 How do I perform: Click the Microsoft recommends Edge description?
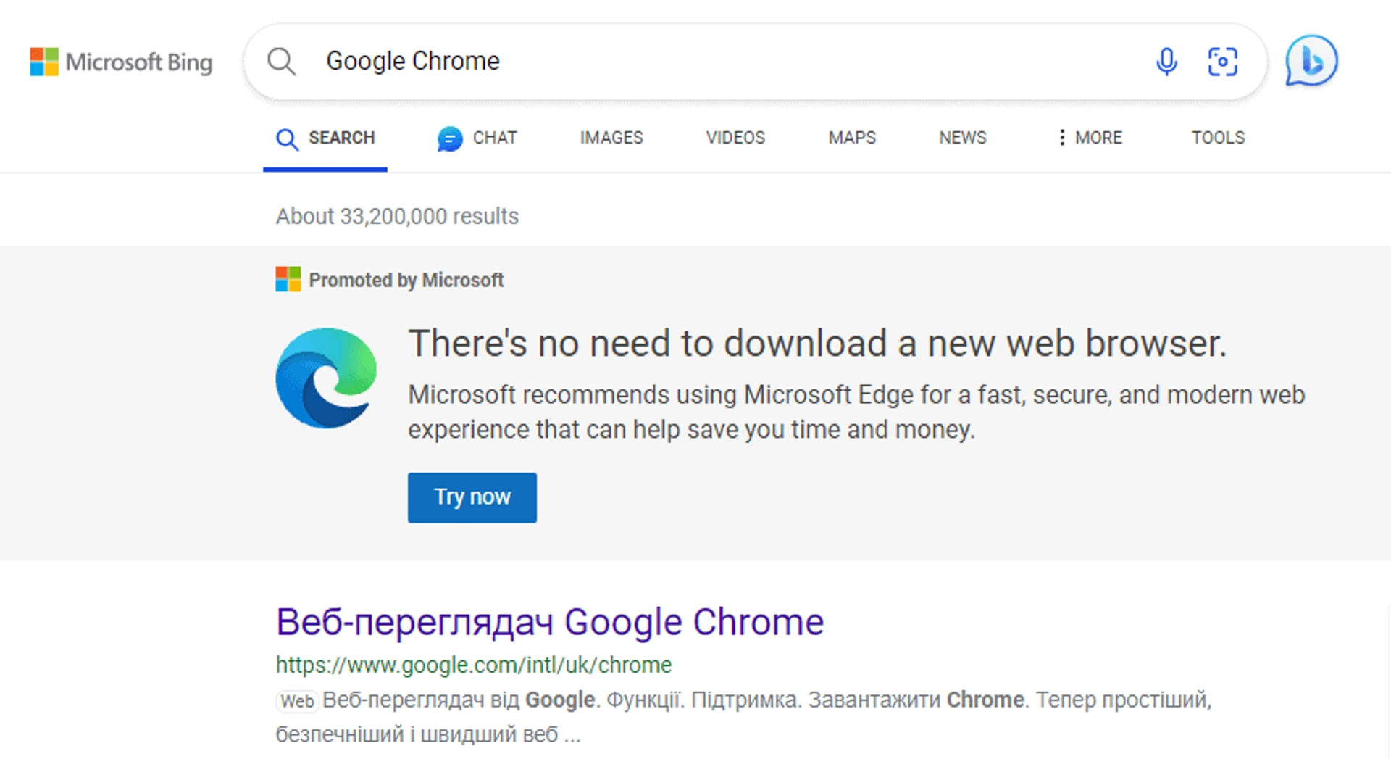pos(856,412)
